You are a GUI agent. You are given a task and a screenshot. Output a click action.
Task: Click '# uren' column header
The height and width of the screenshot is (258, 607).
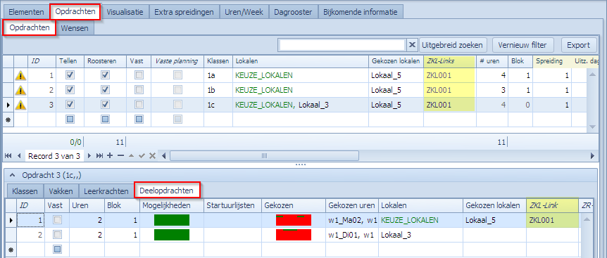coord(492,61)
